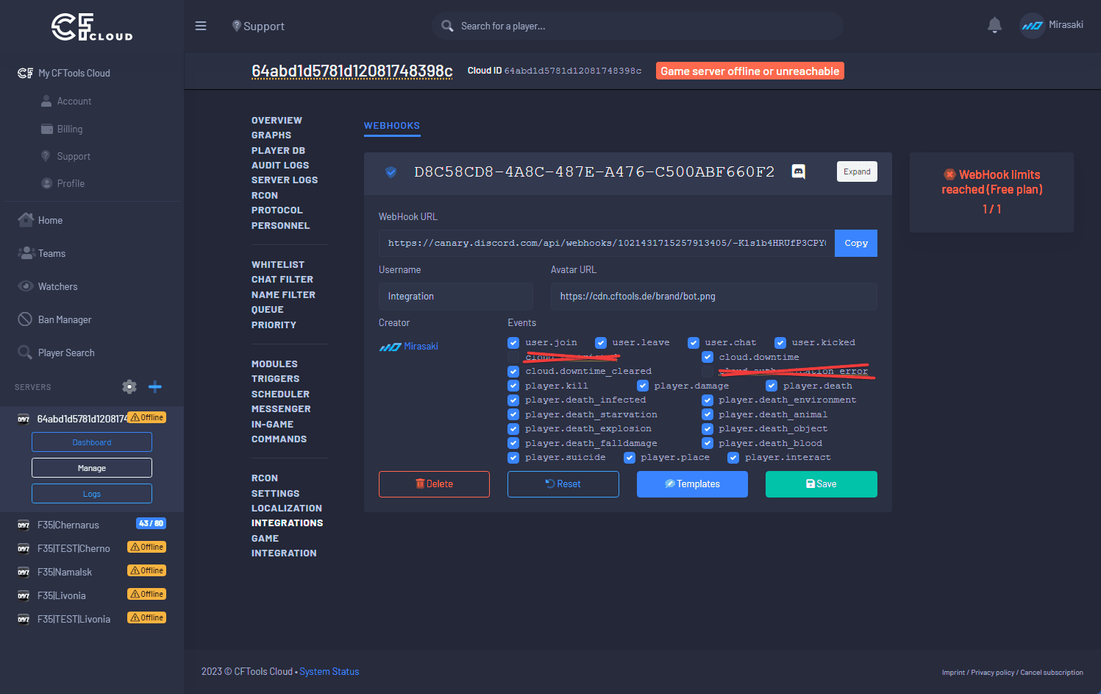Toggle player.death_infected checkbox
The width and height of the screenshot is (1101, 694).
513,400
